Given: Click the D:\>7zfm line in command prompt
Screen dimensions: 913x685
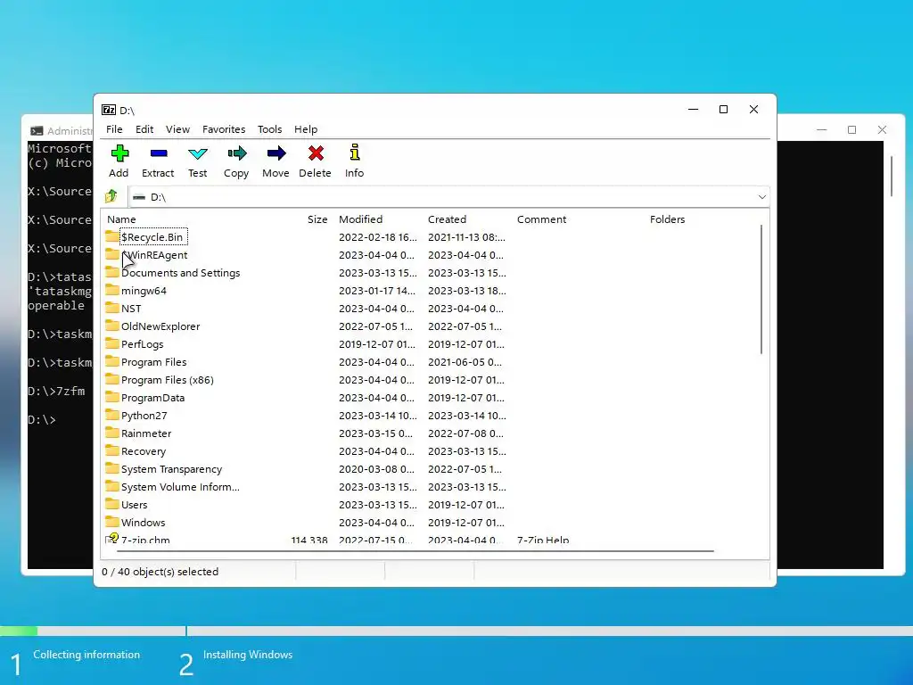Looking at the screenshot, I should click(56, 392).
